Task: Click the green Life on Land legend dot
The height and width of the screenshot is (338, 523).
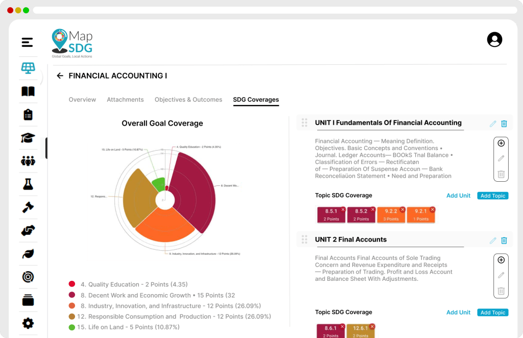Action: (x=72, y=327)
